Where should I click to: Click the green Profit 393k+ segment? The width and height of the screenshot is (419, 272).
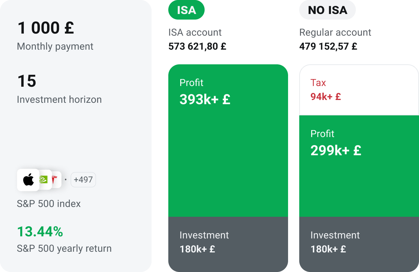(228, 140)
